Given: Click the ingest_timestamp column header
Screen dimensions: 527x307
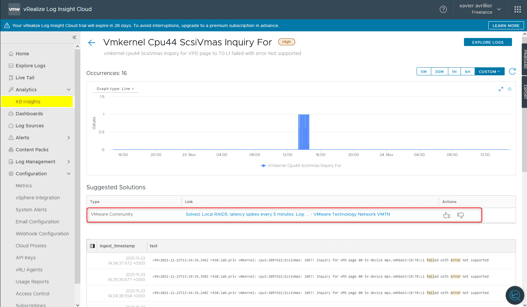Looking at the screenshot, I should pyautogui.click(x=117, y=246).
